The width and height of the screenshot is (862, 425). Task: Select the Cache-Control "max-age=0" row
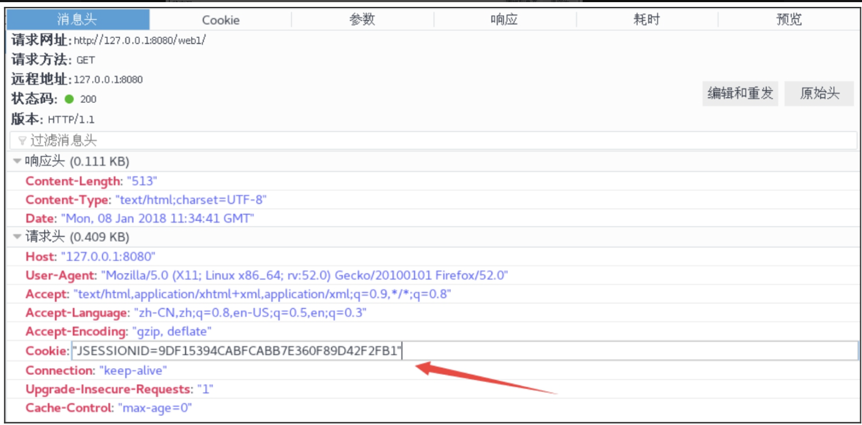coord(433,408)
